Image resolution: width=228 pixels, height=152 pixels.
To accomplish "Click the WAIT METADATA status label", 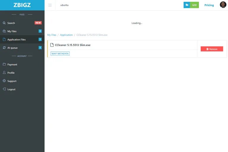I will tap(60, 53).
